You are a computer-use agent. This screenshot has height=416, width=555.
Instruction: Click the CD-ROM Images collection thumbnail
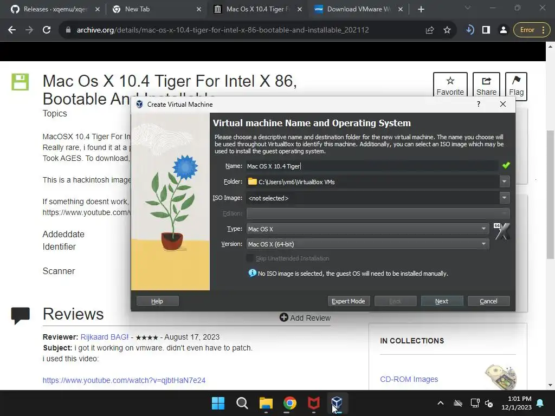point(500,377)
